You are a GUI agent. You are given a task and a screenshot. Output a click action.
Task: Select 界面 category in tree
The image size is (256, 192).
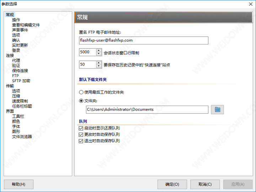tap(10, 111)
